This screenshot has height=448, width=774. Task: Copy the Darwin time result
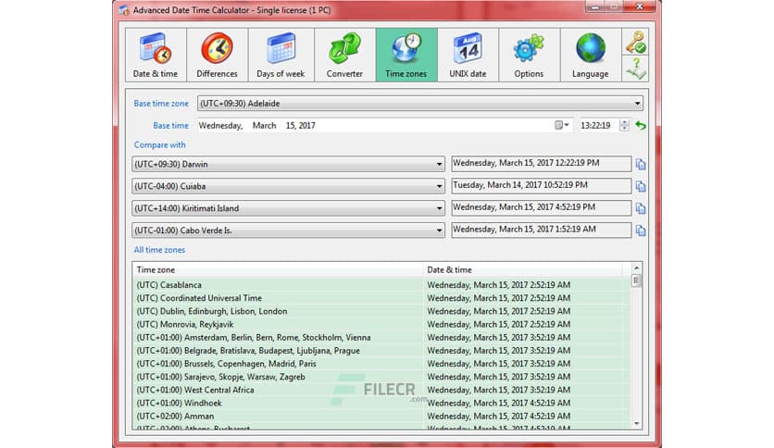click(x=641, y=165)
